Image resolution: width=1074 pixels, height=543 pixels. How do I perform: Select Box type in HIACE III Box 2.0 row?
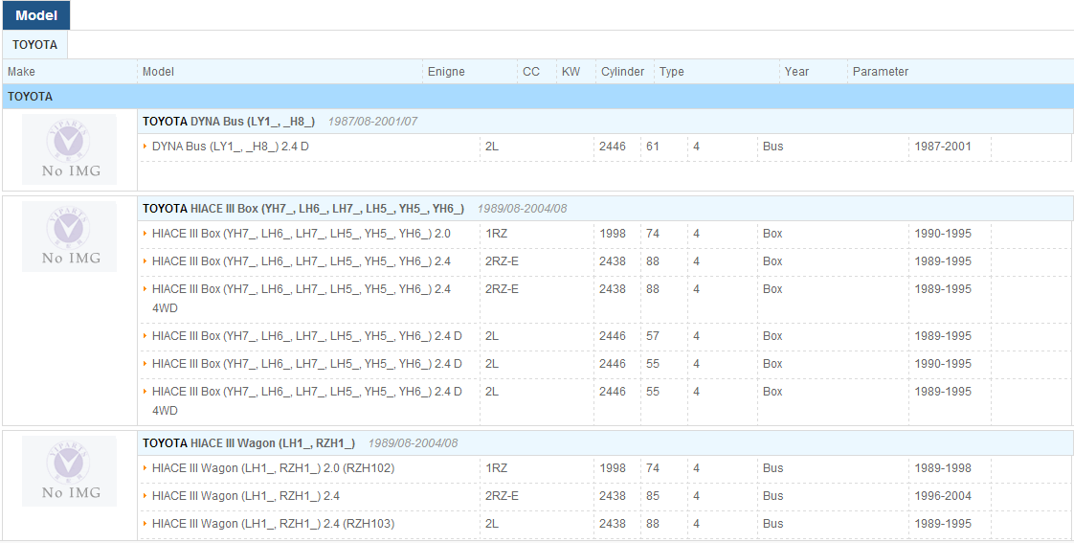pos(772,233)
